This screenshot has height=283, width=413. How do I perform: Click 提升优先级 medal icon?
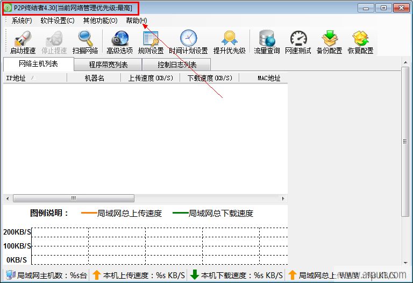(230, 38)
